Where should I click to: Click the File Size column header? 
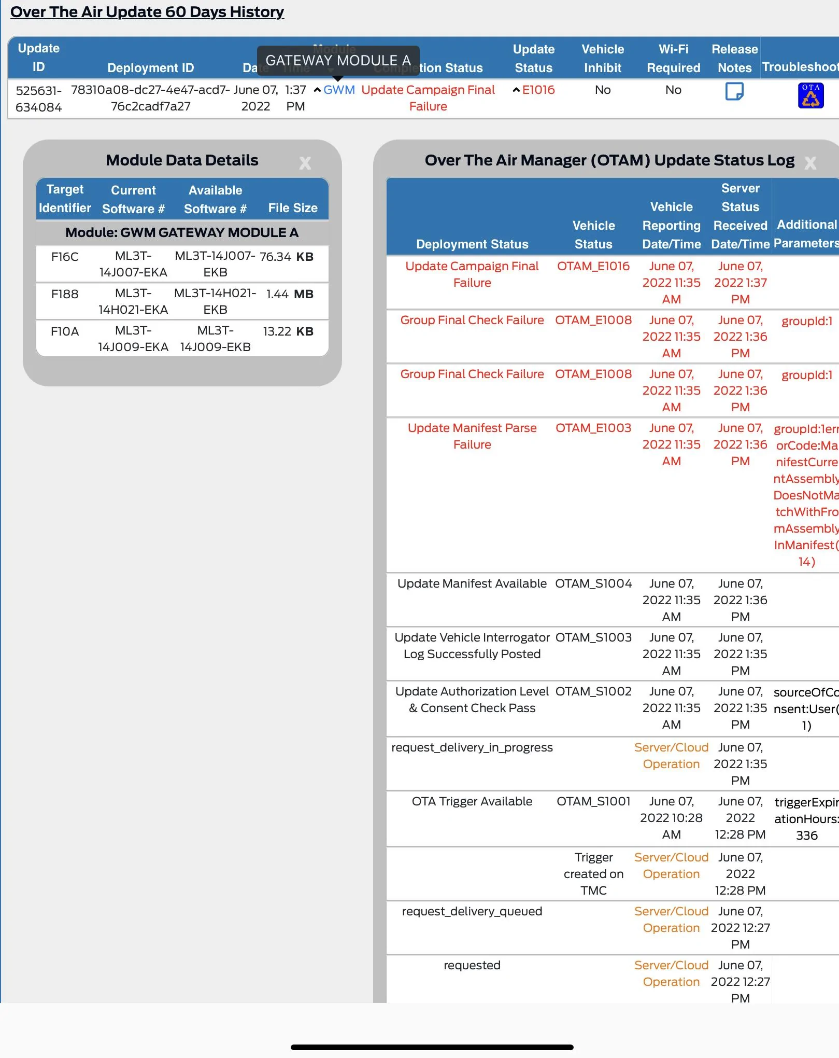click(x=293, y=208)
